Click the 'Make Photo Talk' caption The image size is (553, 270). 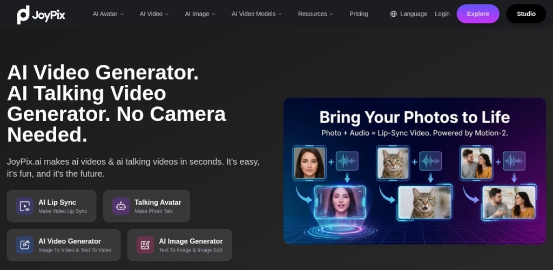point(154,211)
